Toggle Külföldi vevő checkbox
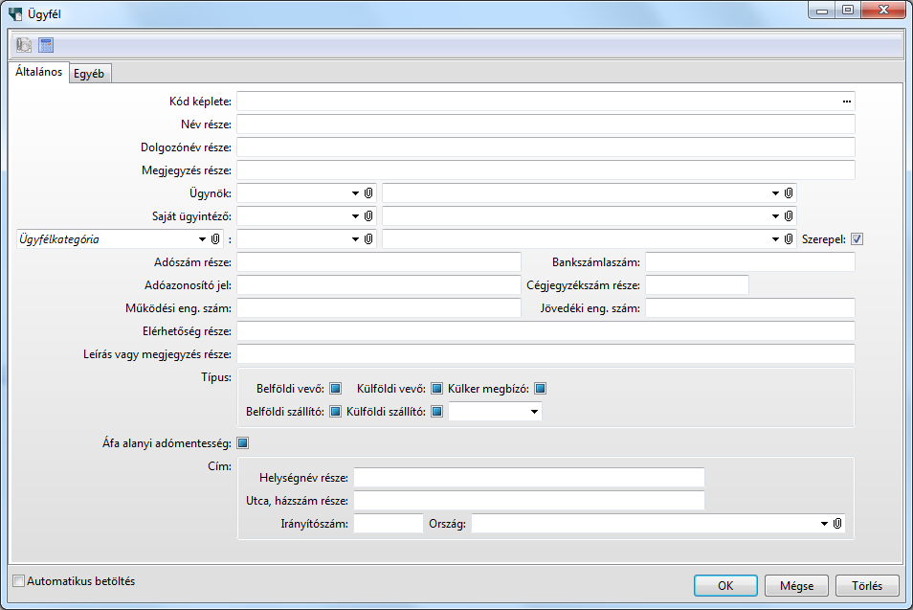 pos(436,389)
